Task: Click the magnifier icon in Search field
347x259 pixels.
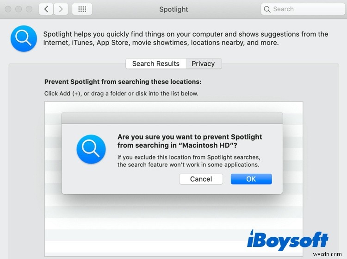Action: [267, 9]
